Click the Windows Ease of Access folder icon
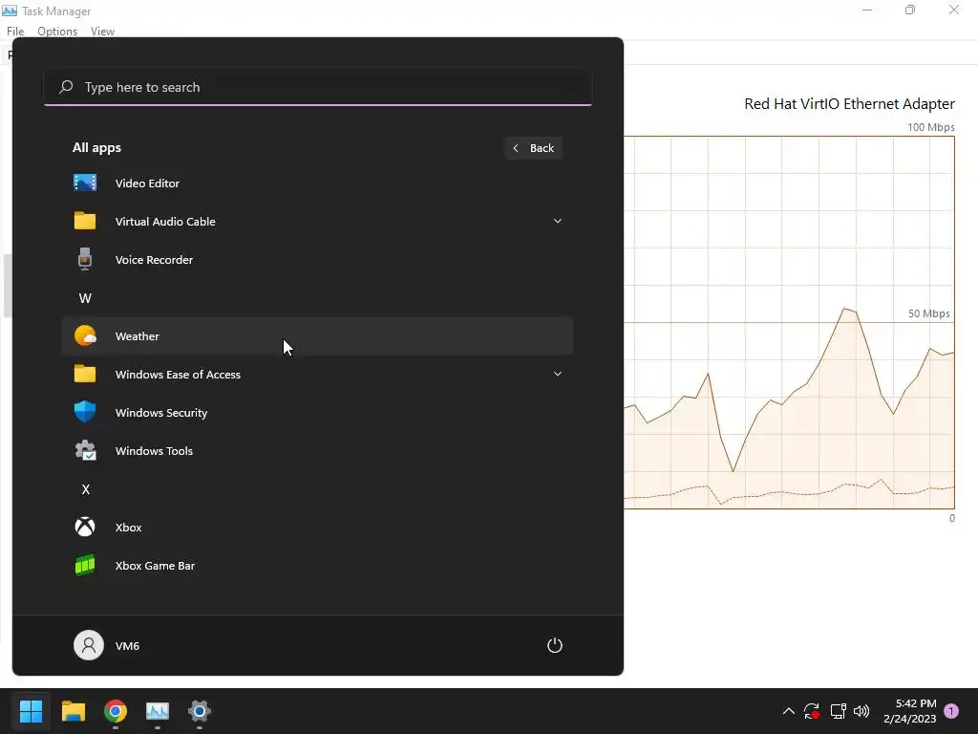 (85, 374)
